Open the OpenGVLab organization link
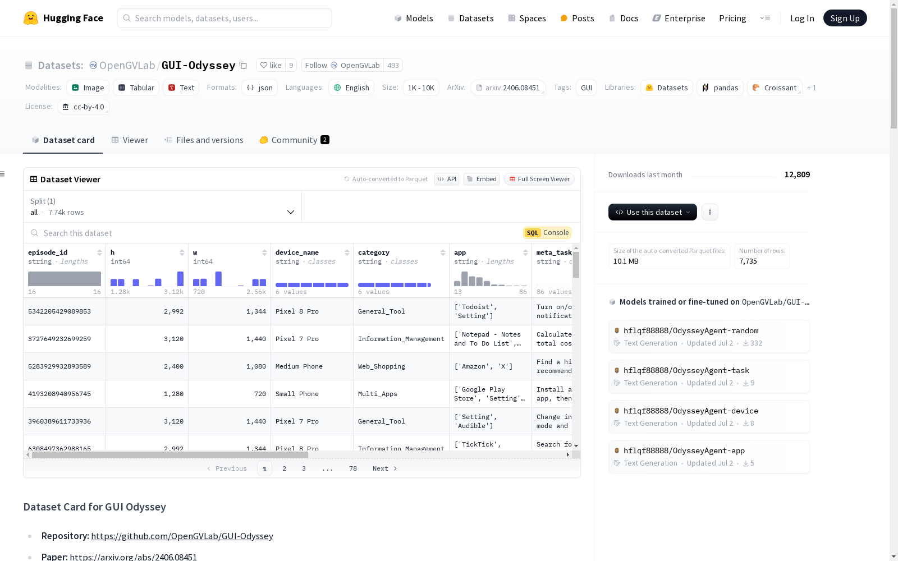The image size is (898, 561). click(127, 65)
